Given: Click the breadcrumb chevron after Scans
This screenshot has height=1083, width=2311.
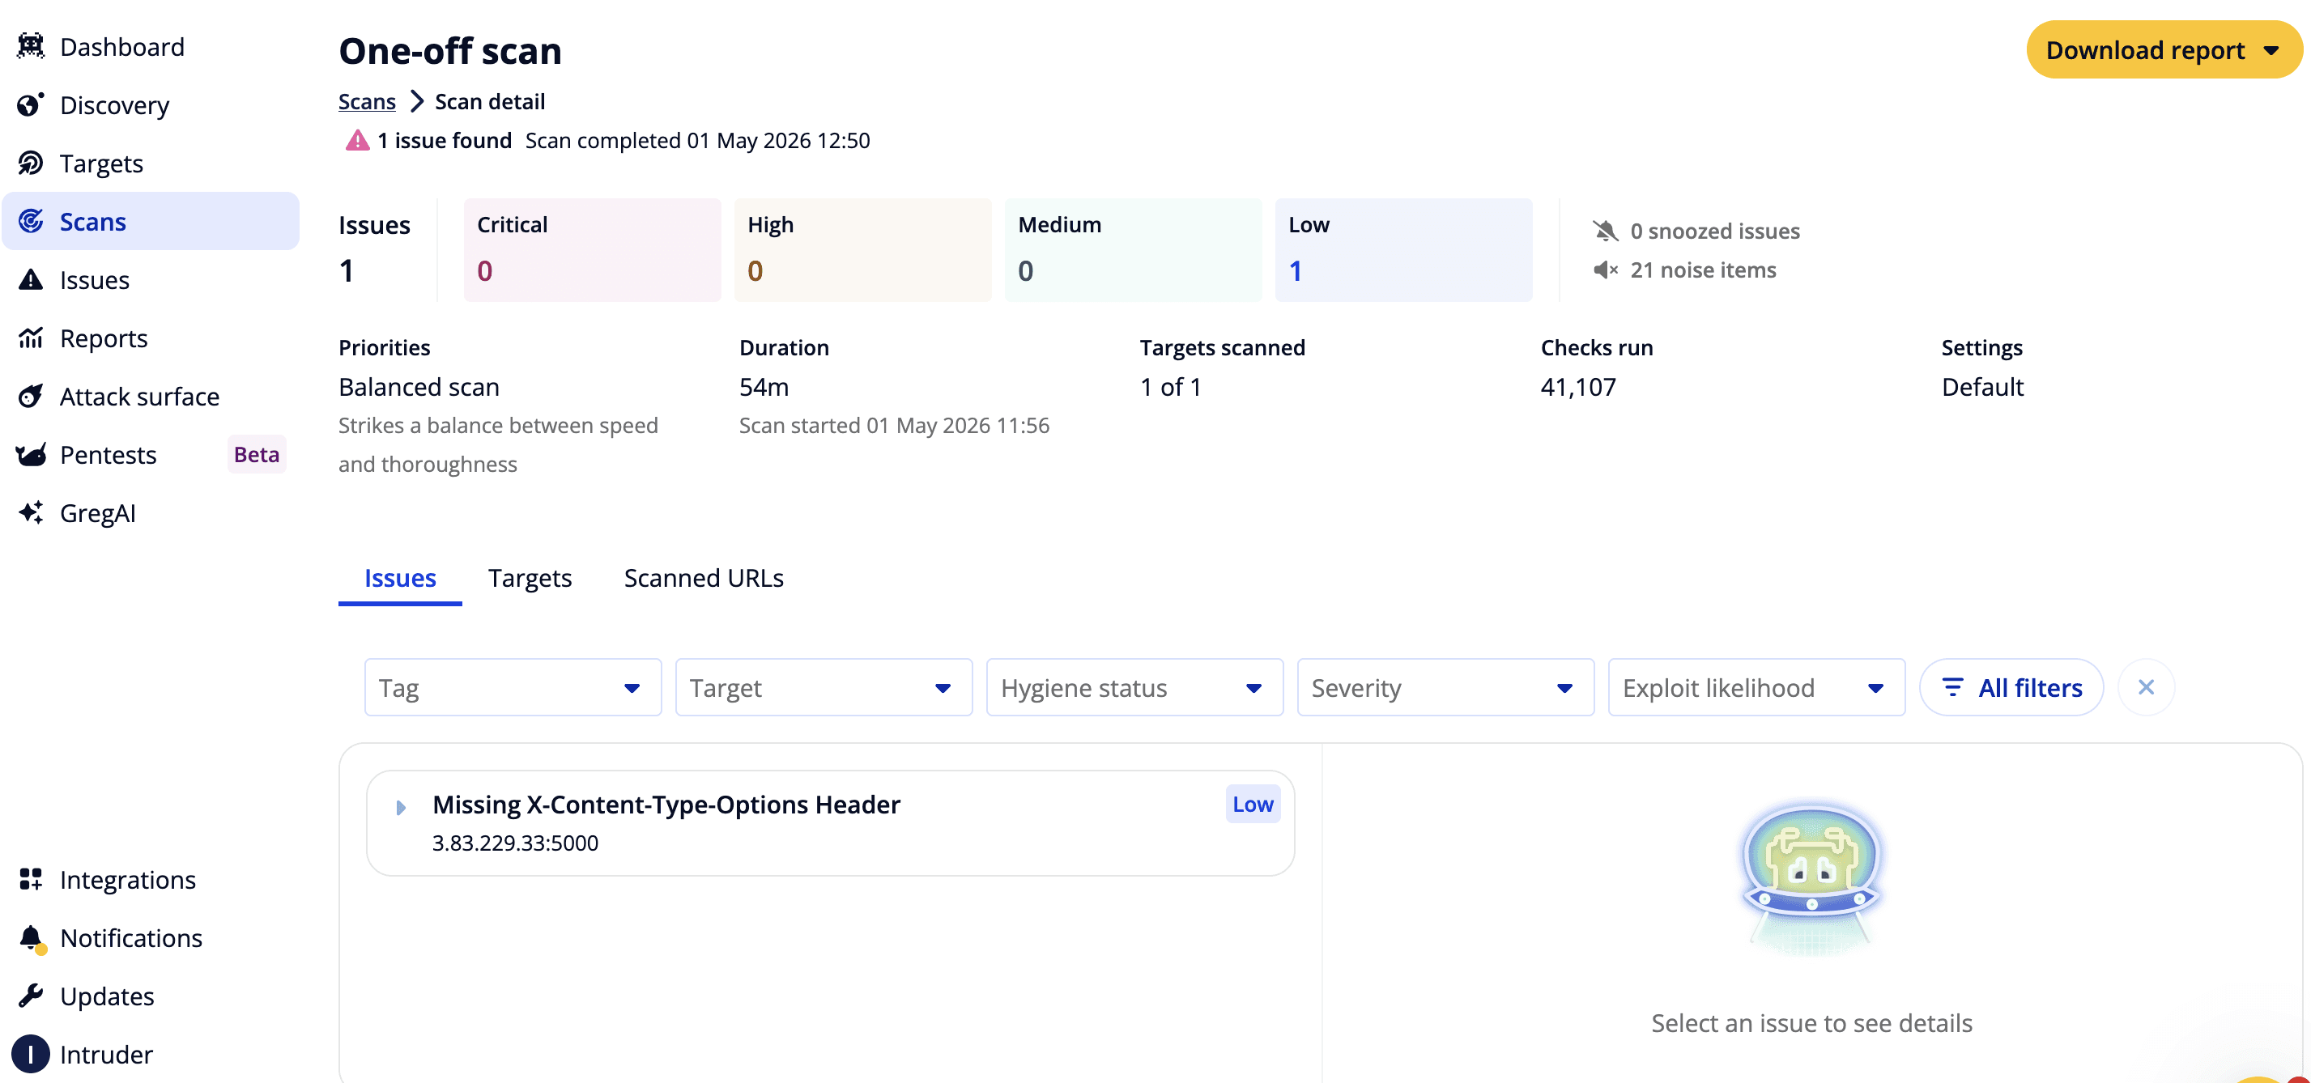Looking at the screenshot, I should click(416, 101).
